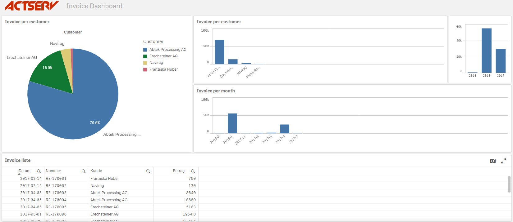Click the Betrag column header
The width and height of the screenshot is (513, 222).
178,171
